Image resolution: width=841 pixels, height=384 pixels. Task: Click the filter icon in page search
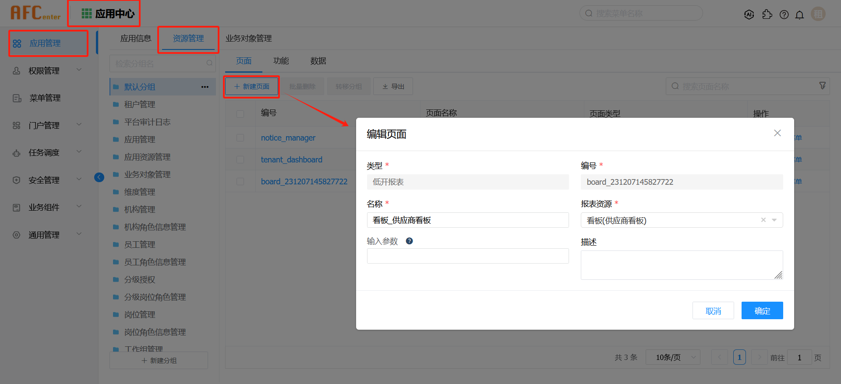coord(822,86)
